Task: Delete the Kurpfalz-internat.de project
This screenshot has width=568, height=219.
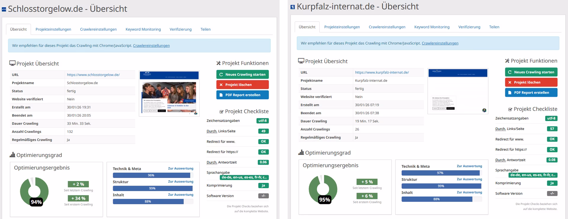Action: pos(531,82)
